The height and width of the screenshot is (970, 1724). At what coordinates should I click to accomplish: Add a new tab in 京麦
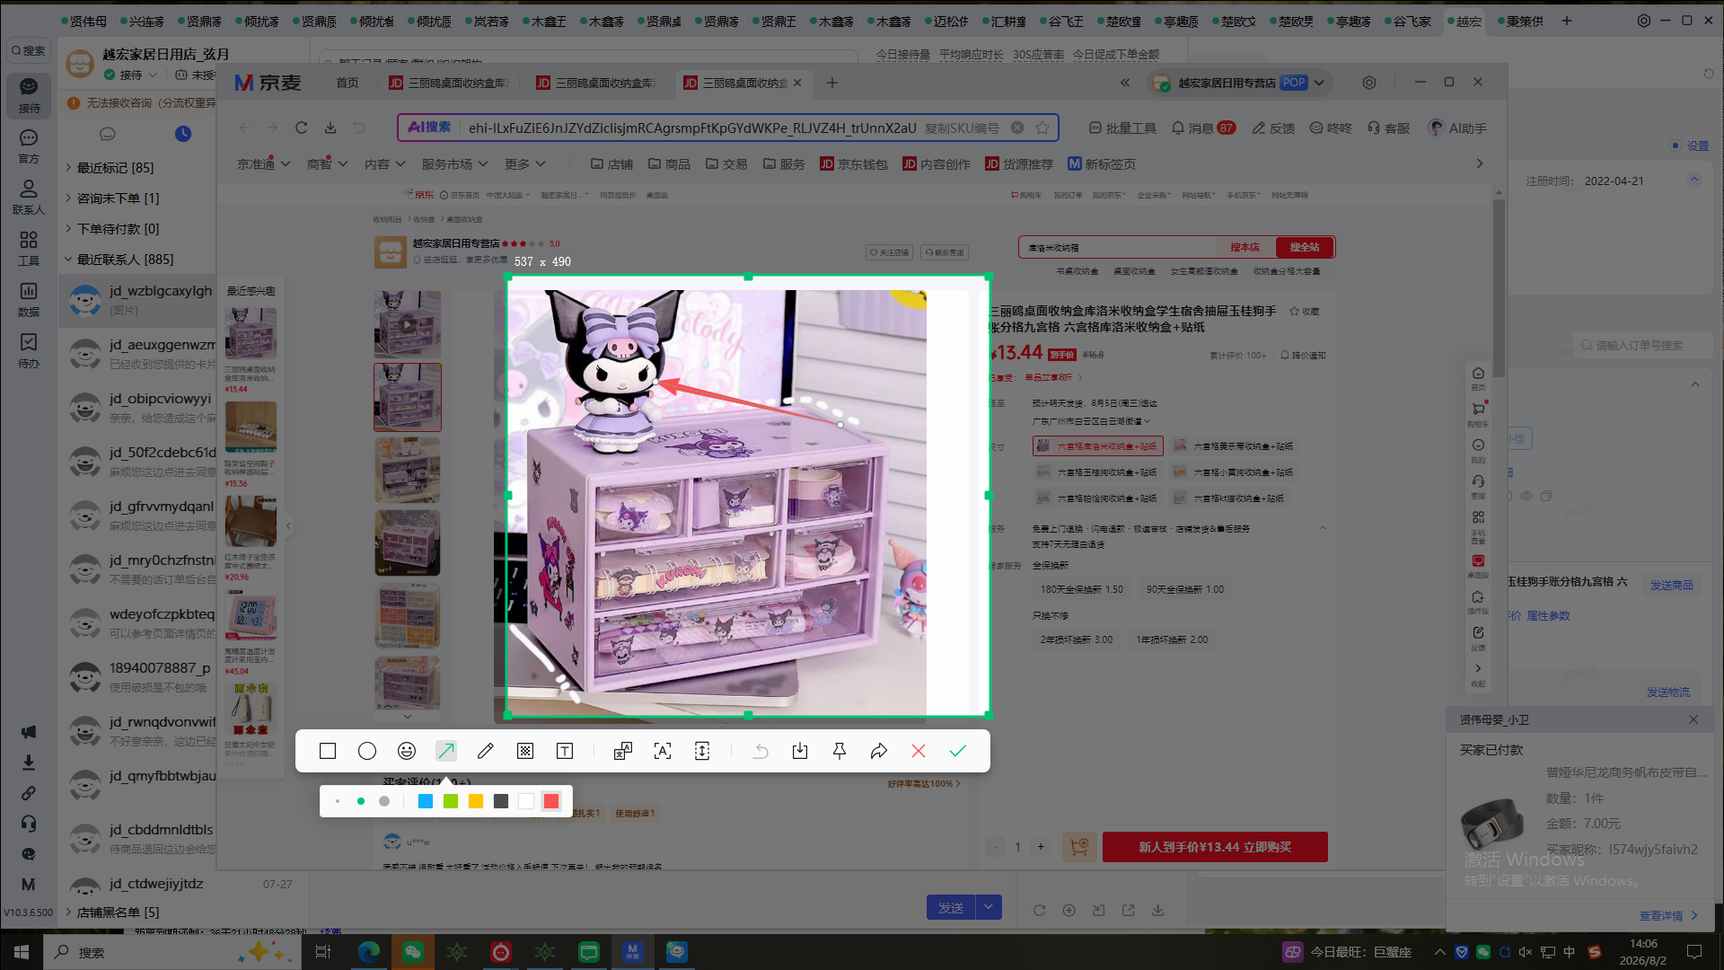(x=832, y=83)
